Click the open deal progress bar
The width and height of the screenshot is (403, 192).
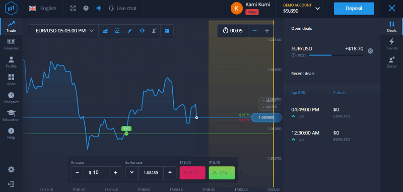(x=336, y=55)
